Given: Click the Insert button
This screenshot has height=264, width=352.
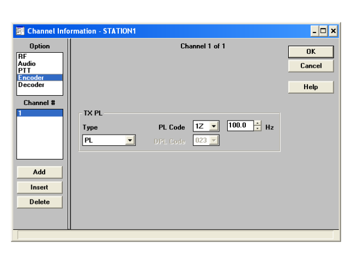Looking at the screenshot, I should coord(40,187).
